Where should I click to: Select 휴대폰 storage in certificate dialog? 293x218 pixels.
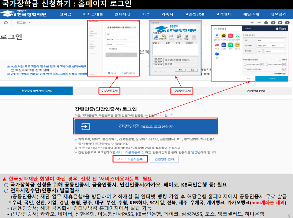(x=186, y=37)
